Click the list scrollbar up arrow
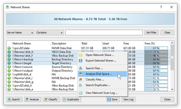Image resolution: width=181 pixels, height=109 pixels. (x=172, y=43)
